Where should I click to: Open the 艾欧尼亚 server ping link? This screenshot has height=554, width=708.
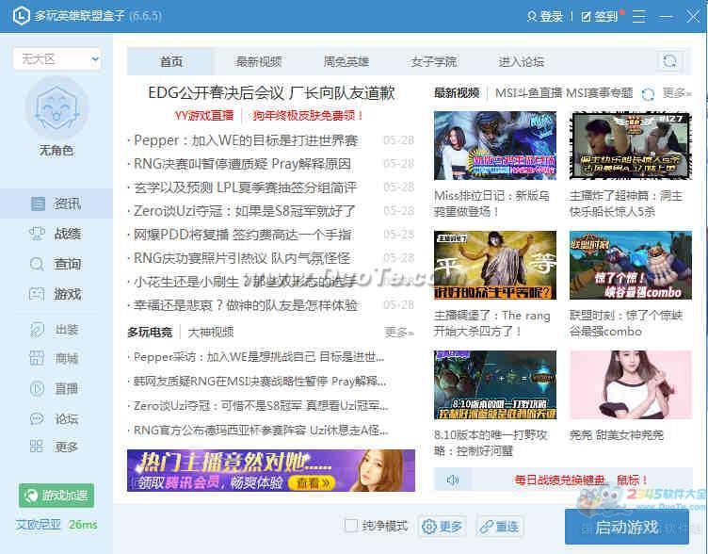[x=38, y=525]
